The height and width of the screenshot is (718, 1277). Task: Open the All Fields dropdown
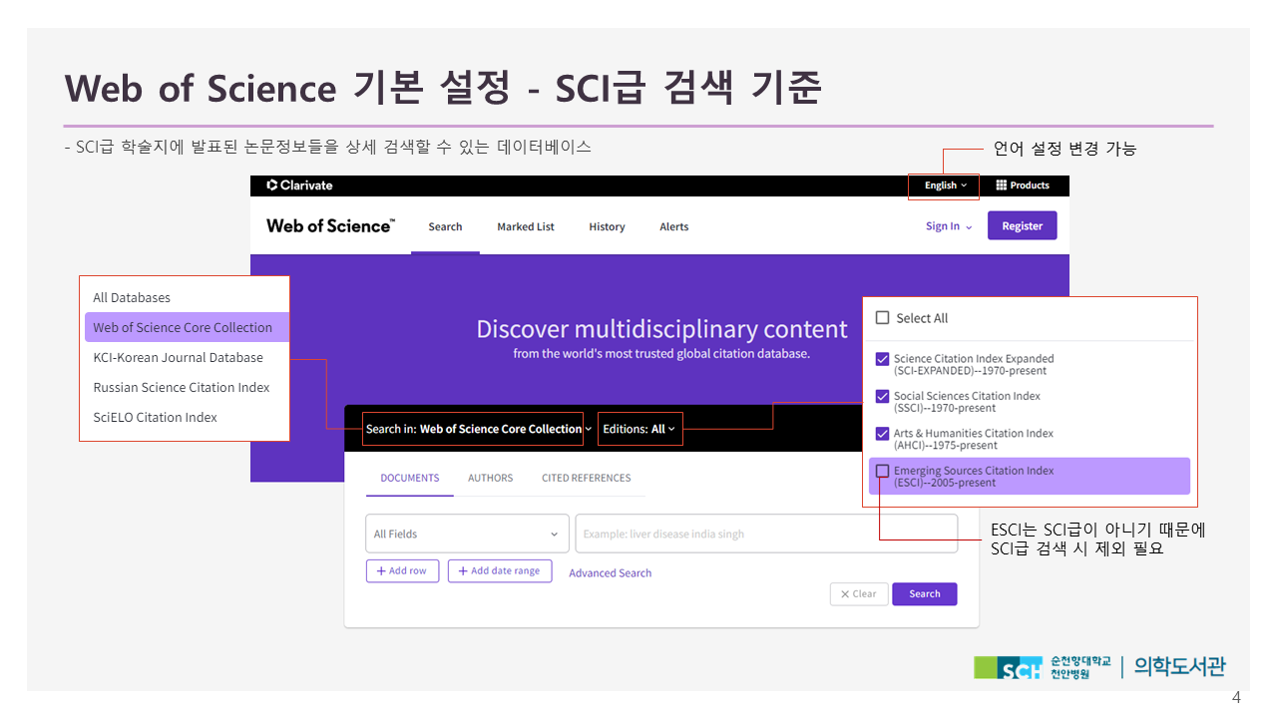467,534
